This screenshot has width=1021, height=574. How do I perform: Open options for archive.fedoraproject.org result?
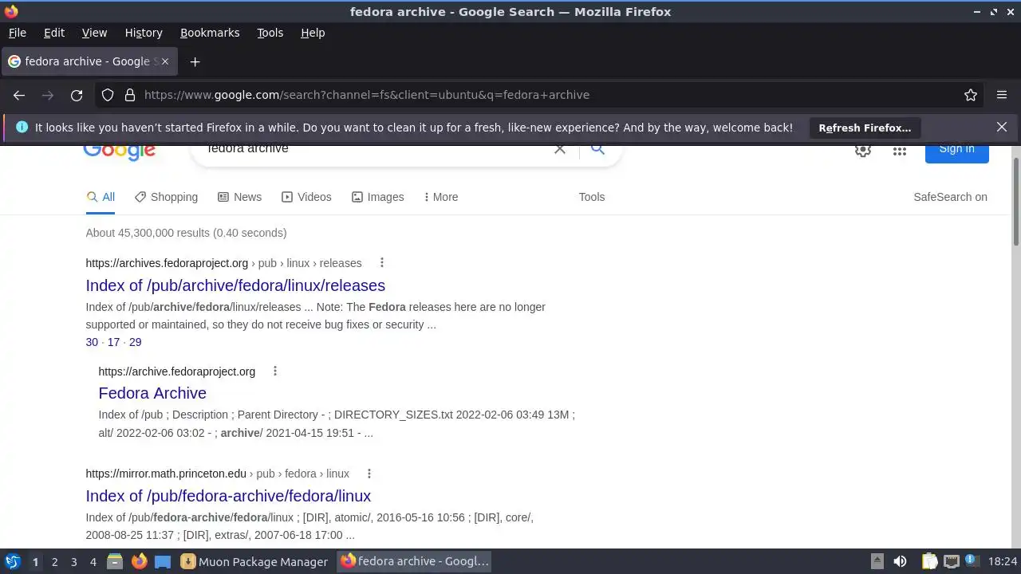coord(275,371)
